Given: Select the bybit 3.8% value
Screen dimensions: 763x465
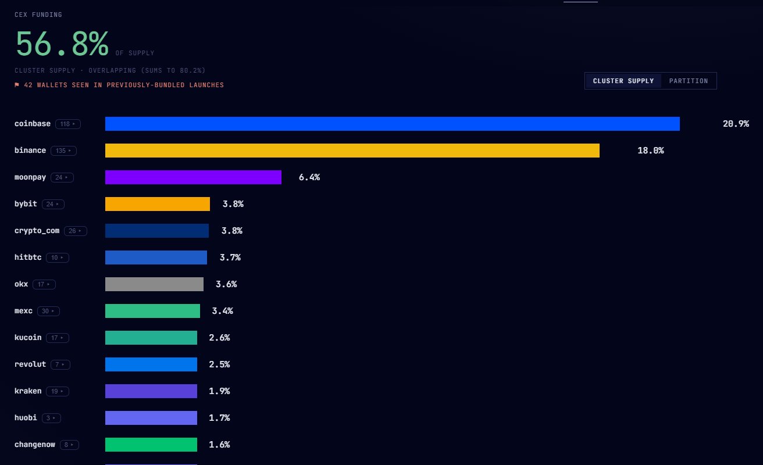Looking at the screenshot, I should pyautogui.click(x=233, y=204).
